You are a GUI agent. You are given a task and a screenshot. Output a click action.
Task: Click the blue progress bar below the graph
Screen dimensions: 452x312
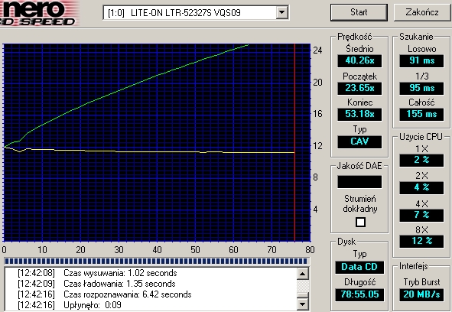[x=156, y=262]
